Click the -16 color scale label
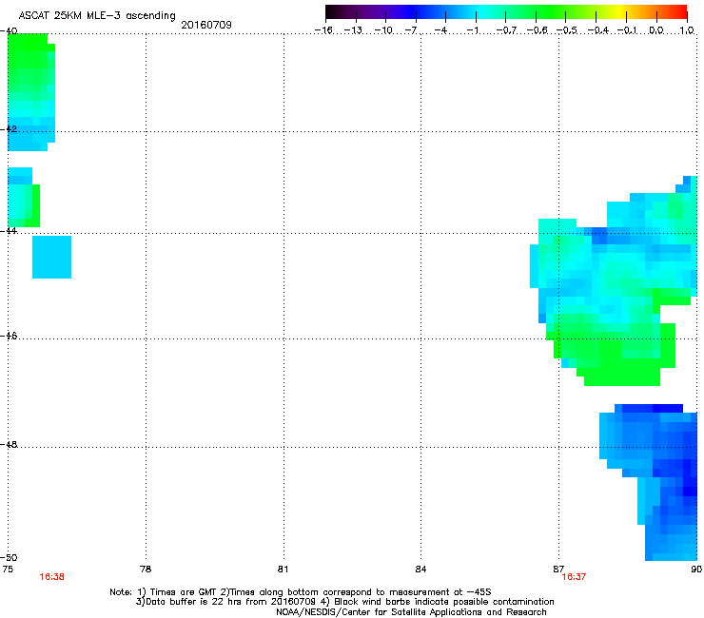Viewport: 704px width, 618px height. tap(323, 30)
